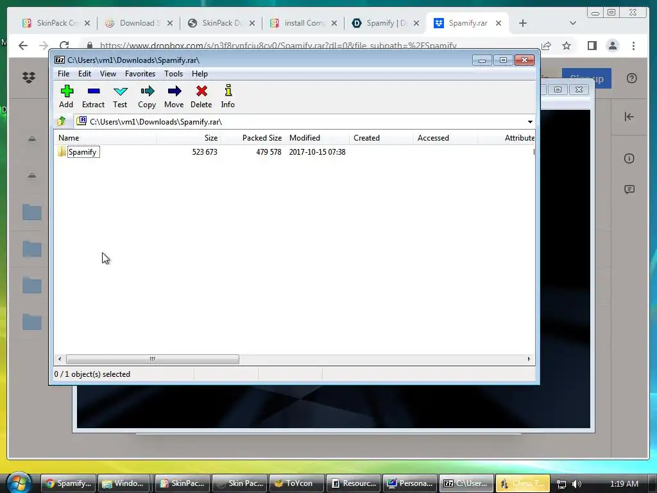Viewport: 657px width, 493px height.
Task: Click the scrollbar left arrow
Action: (60, 359)
